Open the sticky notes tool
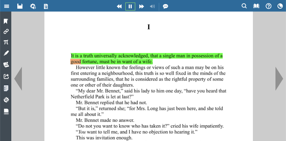 click(6, 65)
